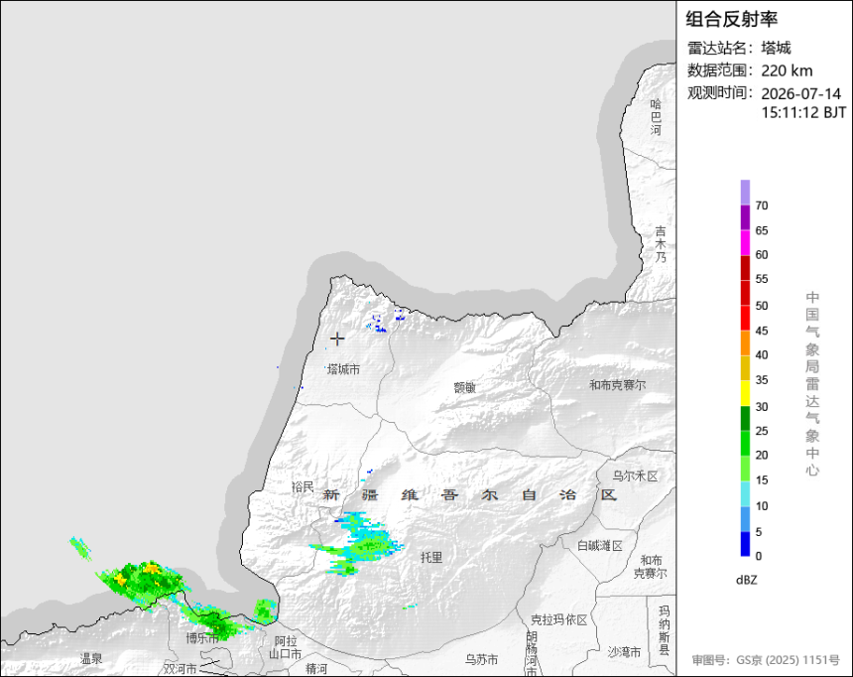Click the 塔城市 city label
Screen dimensions: 853x677
[343, 369]
